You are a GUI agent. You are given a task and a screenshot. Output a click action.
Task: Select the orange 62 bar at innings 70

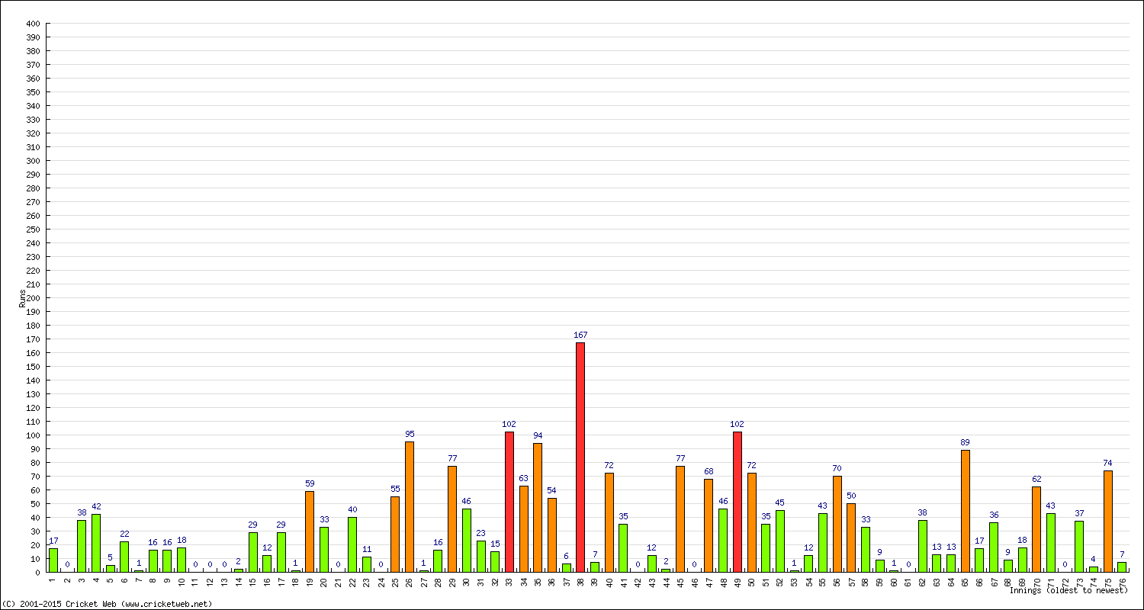pyautogui.click(x=1036, y=529)
